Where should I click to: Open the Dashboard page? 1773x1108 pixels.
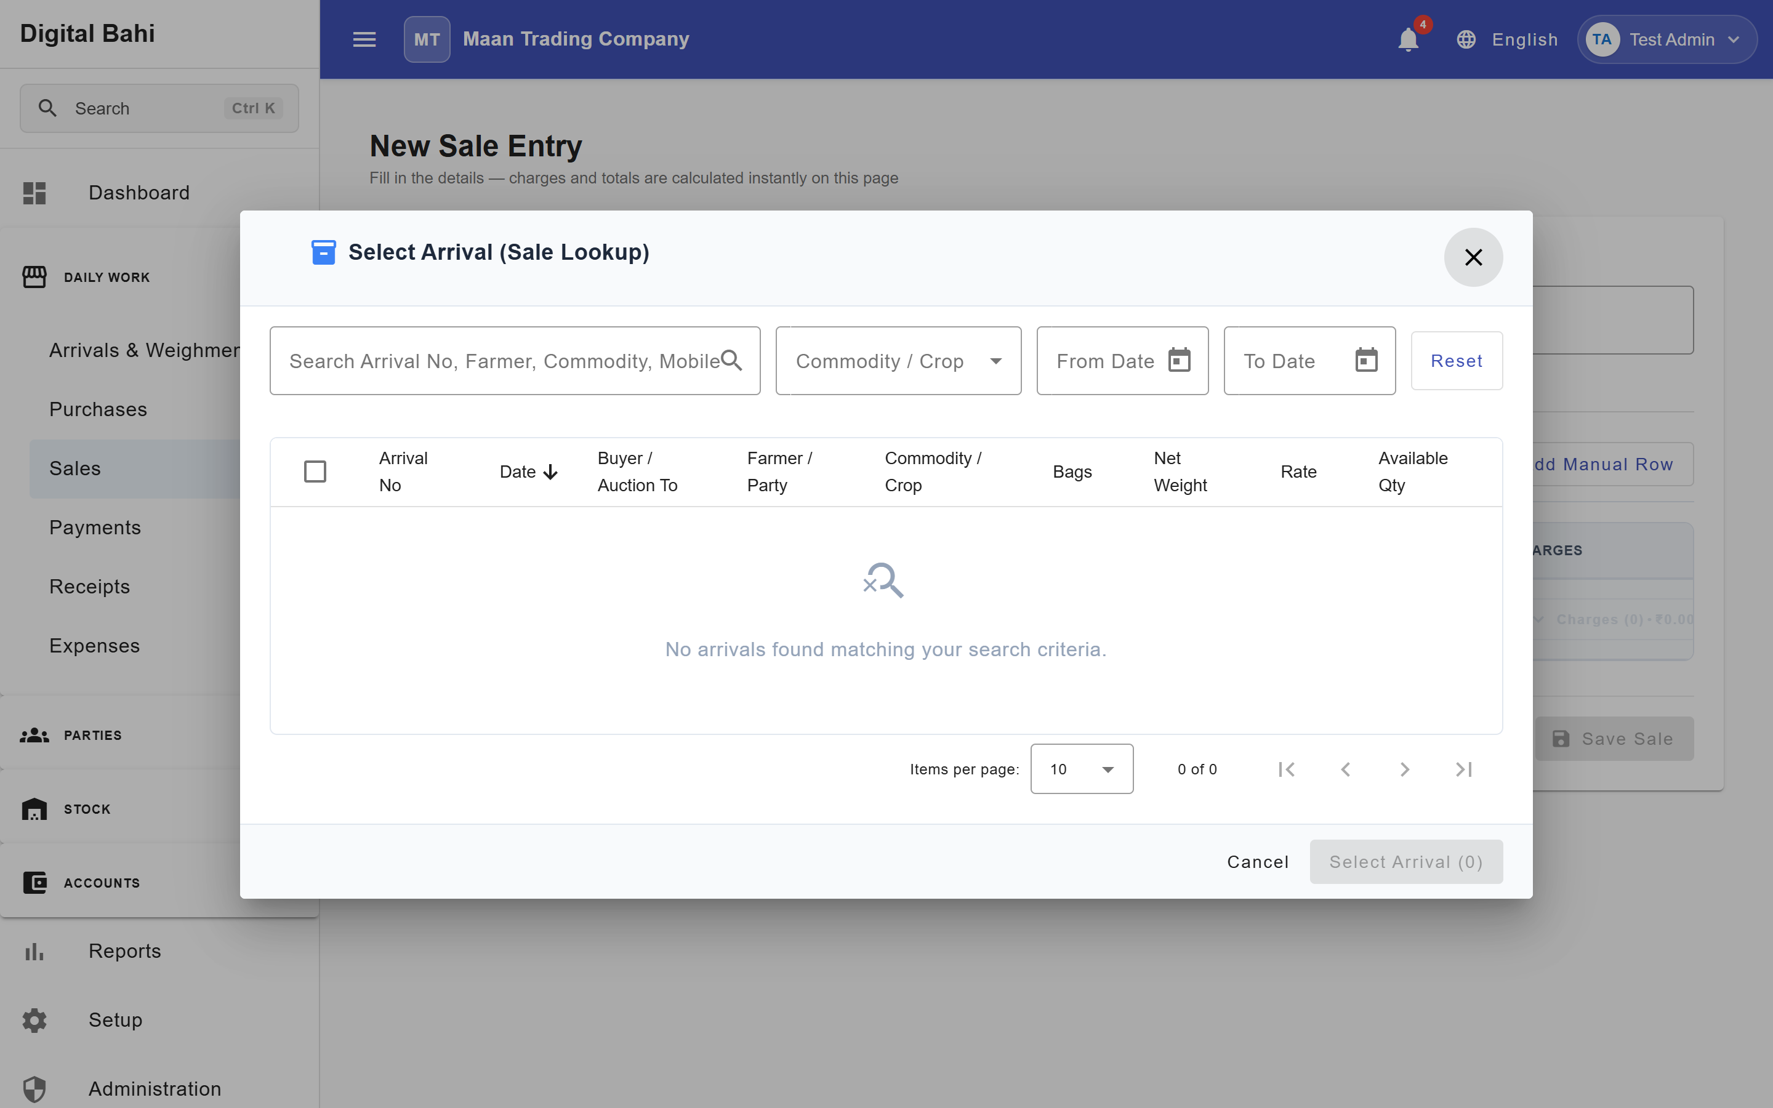[159, 193]
